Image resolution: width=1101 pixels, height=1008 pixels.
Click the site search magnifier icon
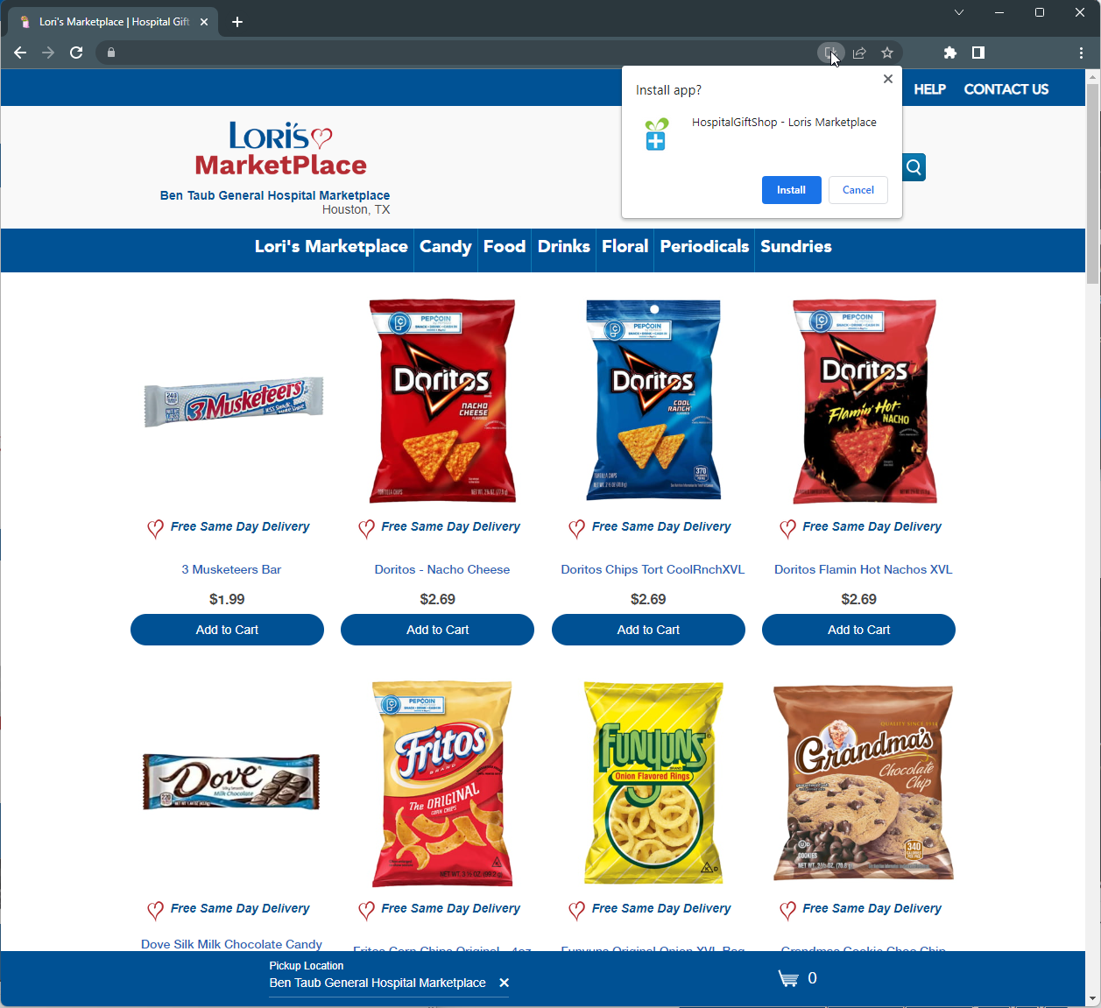coord(914,167)
